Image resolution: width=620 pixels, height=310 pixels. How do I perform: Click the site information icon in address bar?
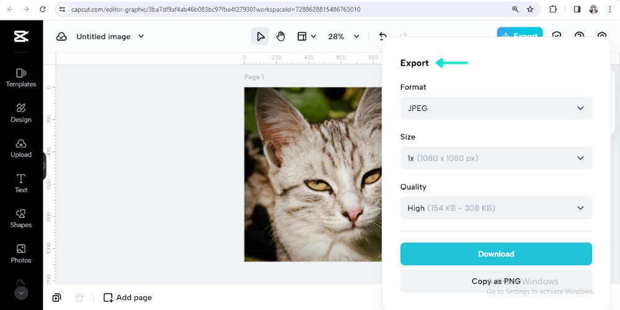(x=62, y=9)
